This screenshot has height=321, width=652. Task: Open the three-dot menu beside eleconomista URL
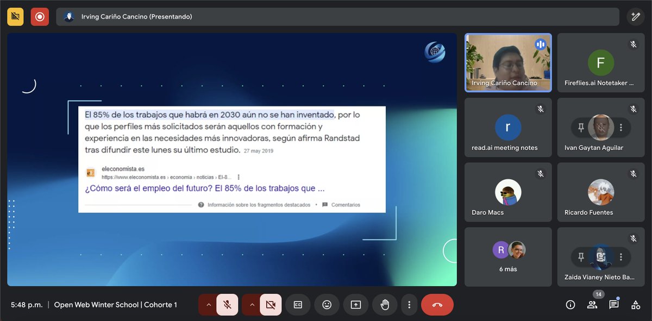[239, 177]
